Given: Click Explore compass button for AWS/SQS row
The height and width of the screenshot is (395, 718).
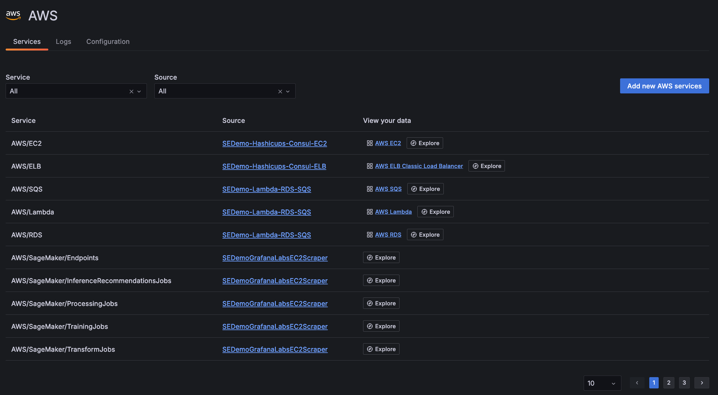Looking at the screenshot, I should point(425,189).
